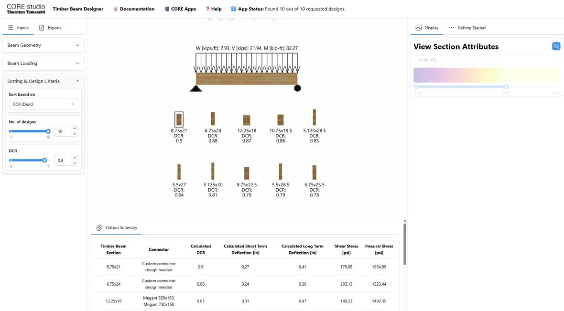Switch to the Exports tab
The image size is (564, 311).
pos(50,28)
